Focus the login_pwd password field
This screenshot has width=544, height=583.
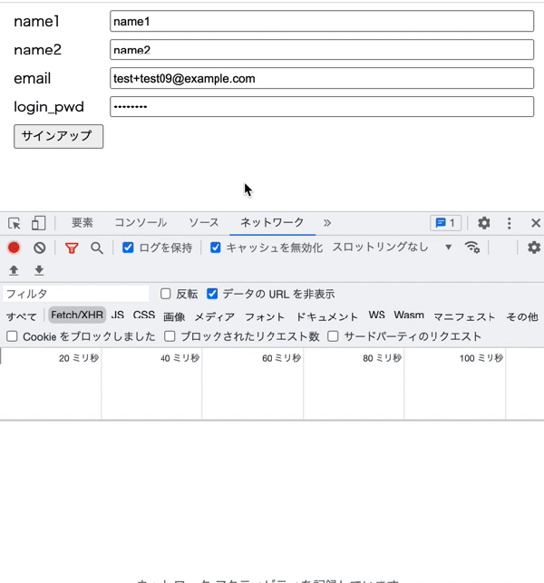coord(322,107)
